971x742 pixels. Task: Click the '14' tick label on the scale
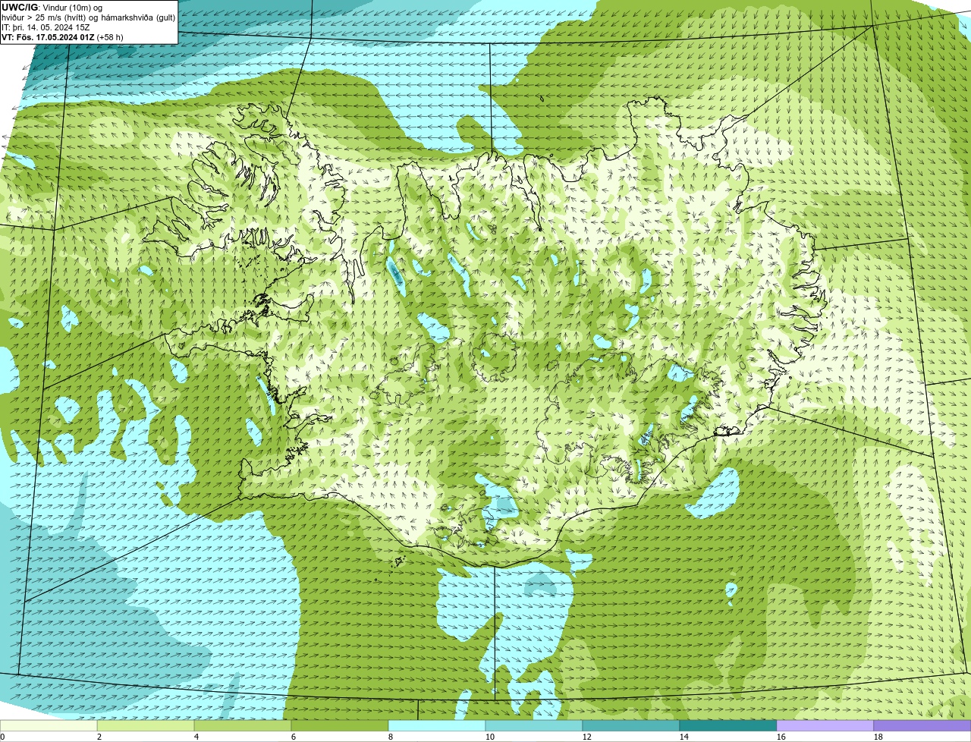pos(683,737)
